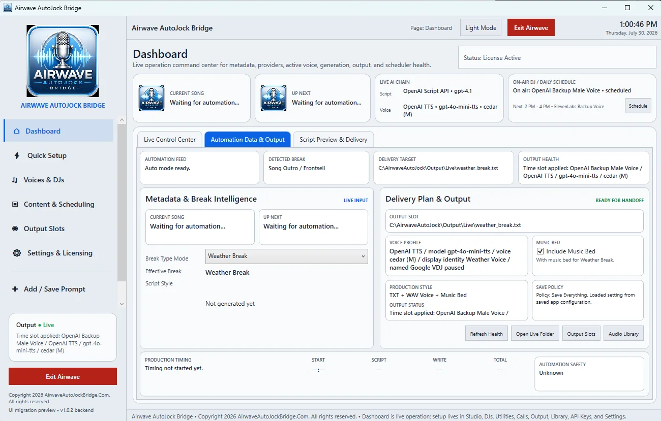Click the sidebar scrollbar up arrow
The width and height of the screenshot is (661, 421).
point(122,120)
